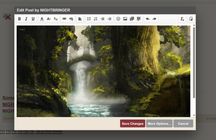The width and height of the screenshot is (216, 140).
Task: Click the editor vertical scrollbar thumb
Action: (194, 63)
